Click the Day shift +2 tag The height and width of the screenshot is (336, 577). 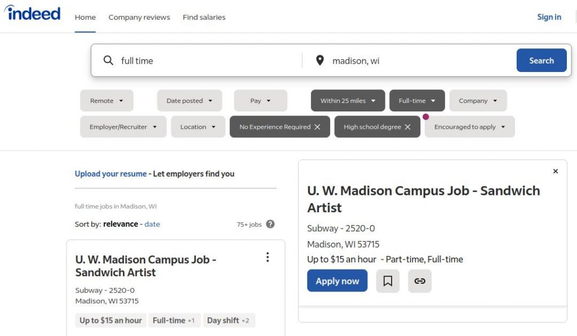point(228,320)
